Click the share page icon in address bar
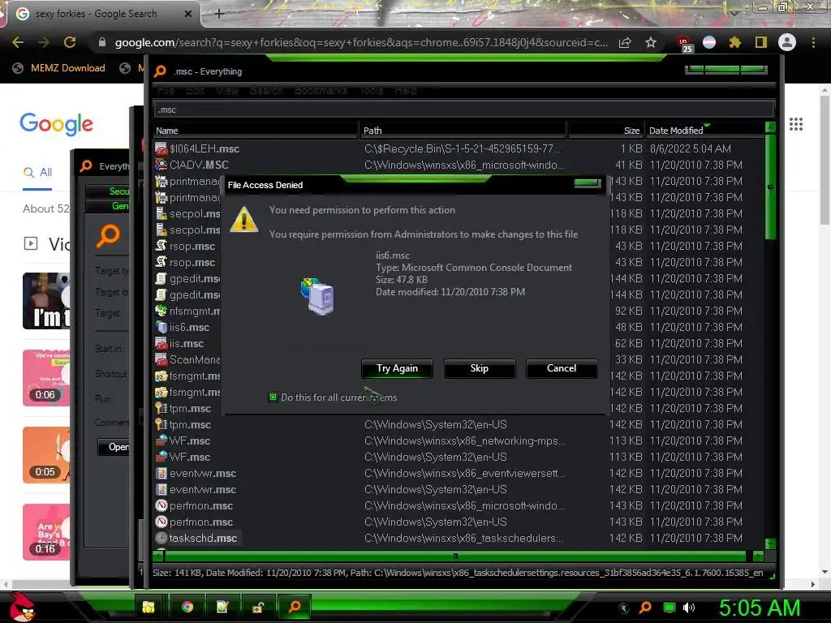This screenshot has width=831, height=623. pos(625,42)
